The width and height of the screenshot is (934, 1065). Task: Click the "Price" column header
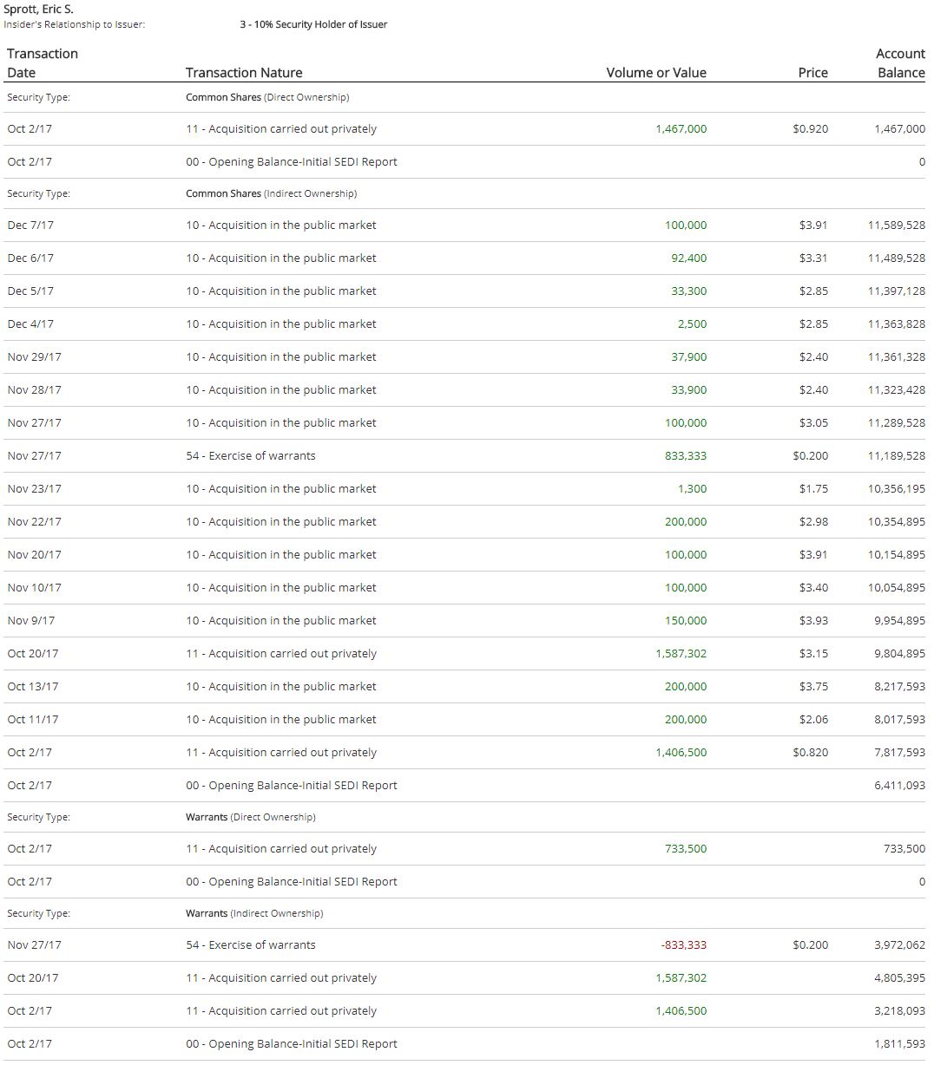tap(813, 73)
